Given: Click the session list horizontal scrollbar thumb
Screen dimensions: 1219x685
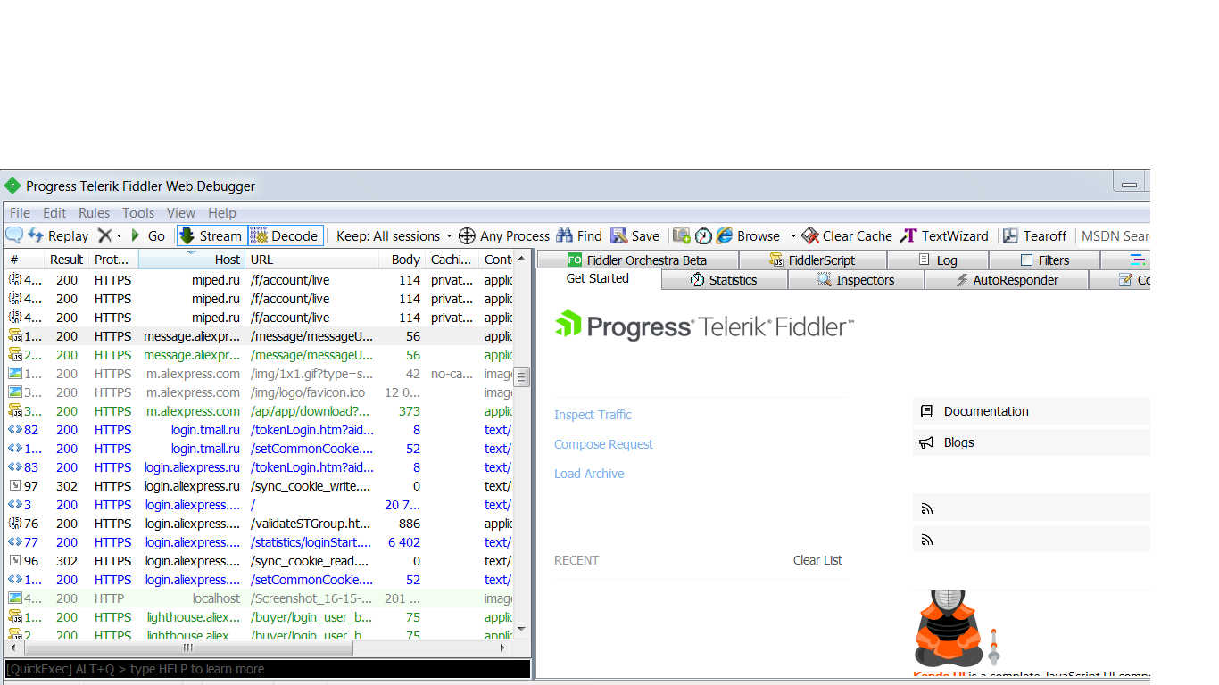Looking at the screenshot, I should (x=187, y=648).
